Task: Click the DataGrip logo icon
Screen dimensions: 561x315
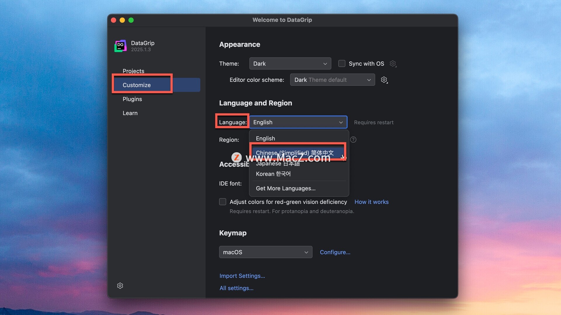Action: click(x=120, y=46)
